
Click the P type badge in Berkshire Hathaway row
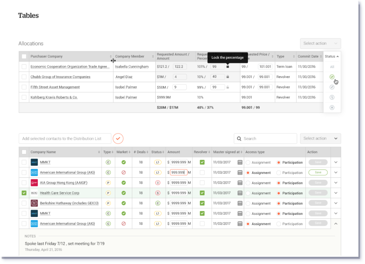(108, 203)
